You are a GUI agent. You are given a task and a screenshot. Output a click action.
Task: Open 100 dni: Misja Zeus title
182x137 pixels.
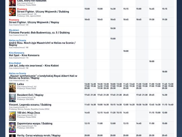[29, 113]
